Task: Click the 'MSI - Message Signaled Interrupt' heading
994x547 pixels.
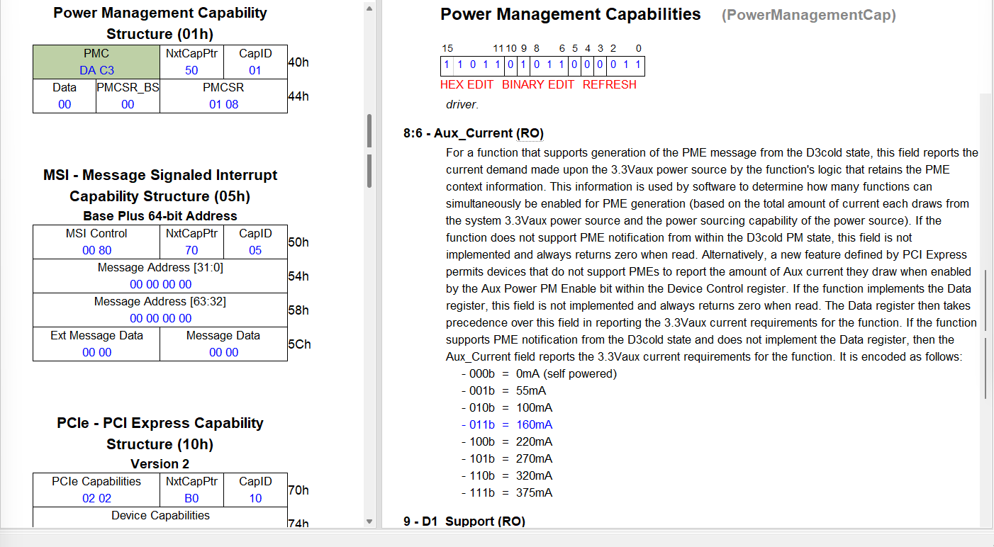Action: tap(160, 175)
